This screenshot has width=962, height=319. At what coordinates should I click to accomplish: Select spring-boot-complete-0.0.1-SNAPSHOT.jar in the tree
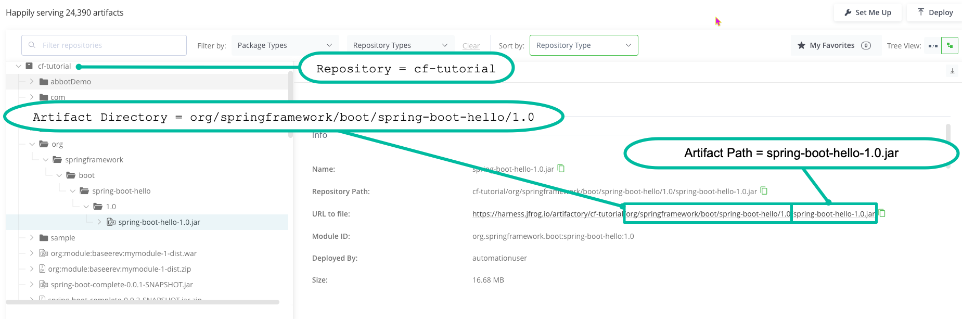[121, 285]
